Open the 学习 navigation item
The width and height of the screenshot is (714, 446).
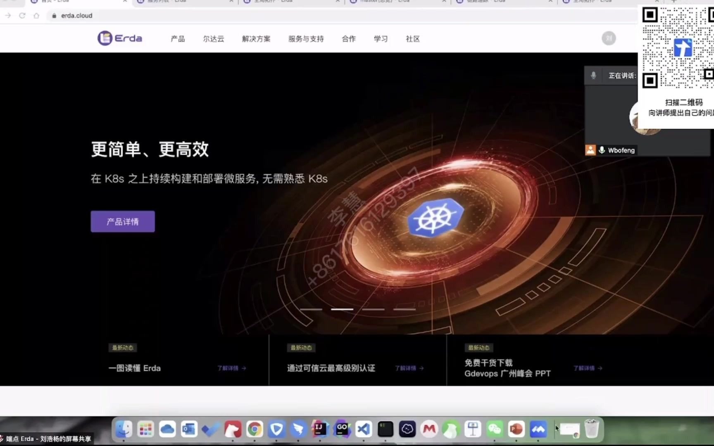point(381,39)
